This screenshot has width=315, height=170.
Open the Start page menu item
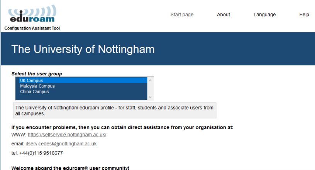coord(182,15)
